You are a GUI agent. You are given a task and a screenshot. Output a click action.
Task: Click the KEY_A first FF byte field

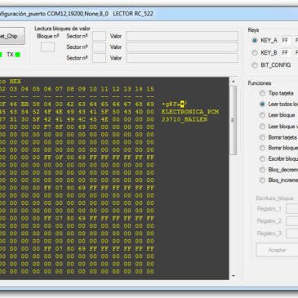coord(286,41)
